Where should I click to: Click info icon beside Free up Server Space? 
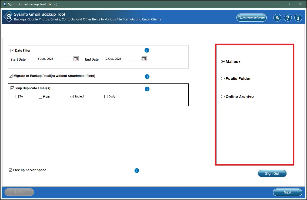(x=137, y=170)
